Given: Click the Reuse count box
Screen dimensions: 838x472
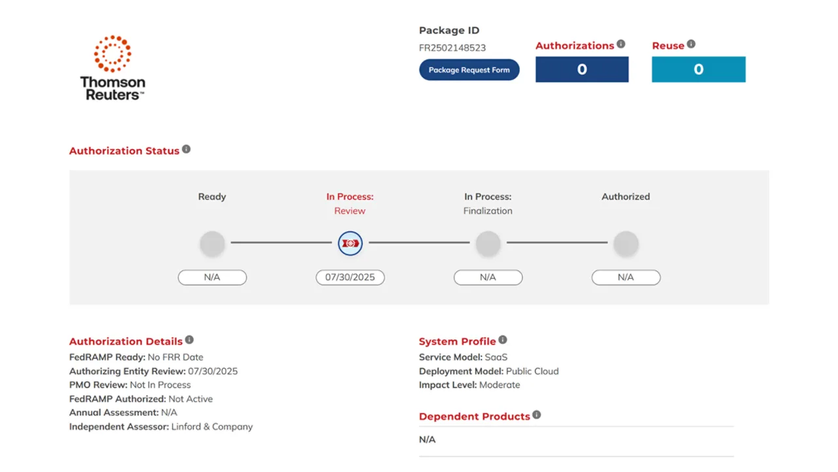Looking at the screenshot, I should coord(698,69).
